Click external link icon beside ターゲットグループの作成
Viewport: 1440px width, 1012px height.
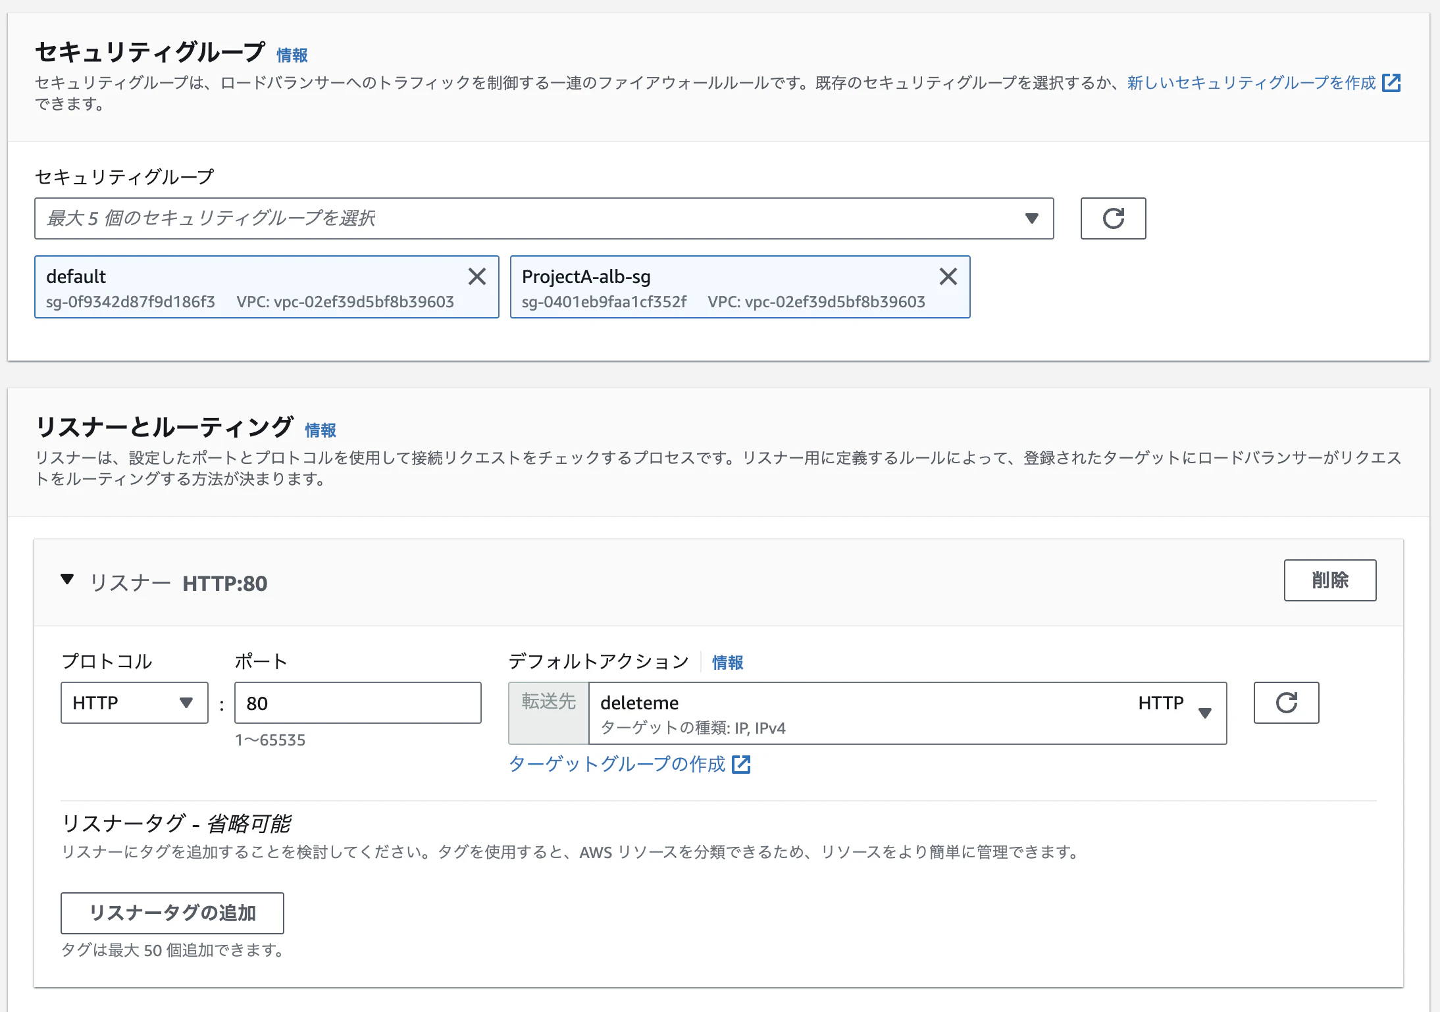tap(741, 764)
